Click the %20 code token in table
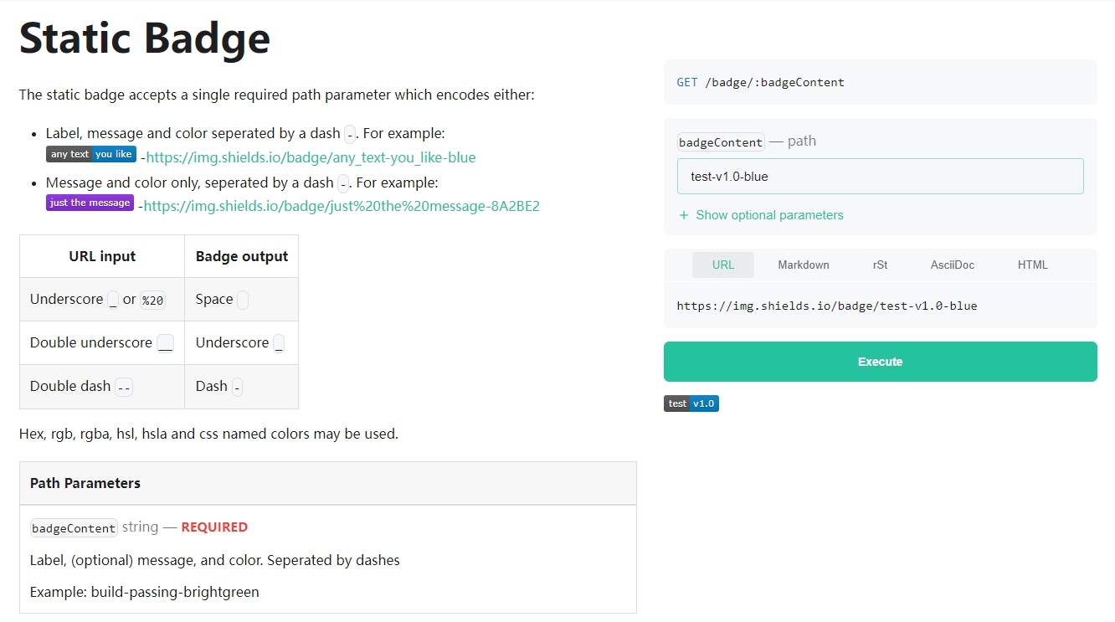The image size is (1115, 622). pos(152,301)
